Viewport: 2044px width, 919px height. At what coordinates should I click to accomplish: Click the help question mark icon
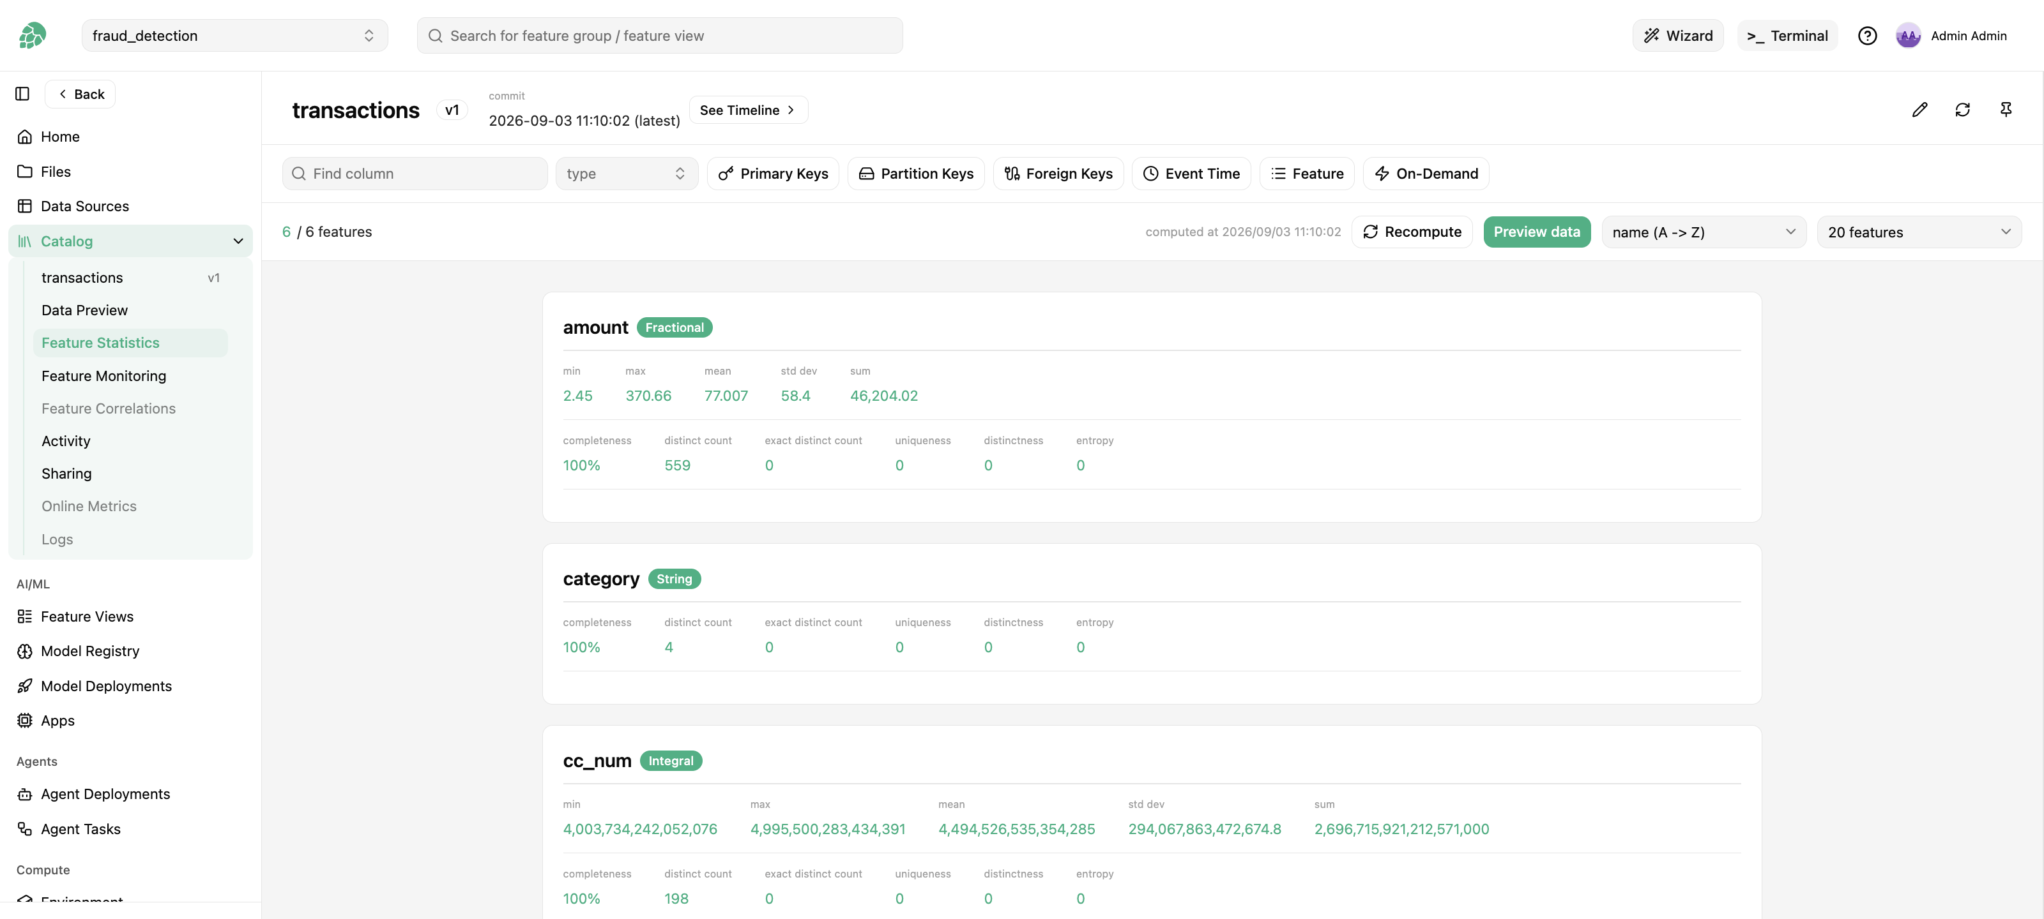pyautogui.click(x=1867, y=36)
